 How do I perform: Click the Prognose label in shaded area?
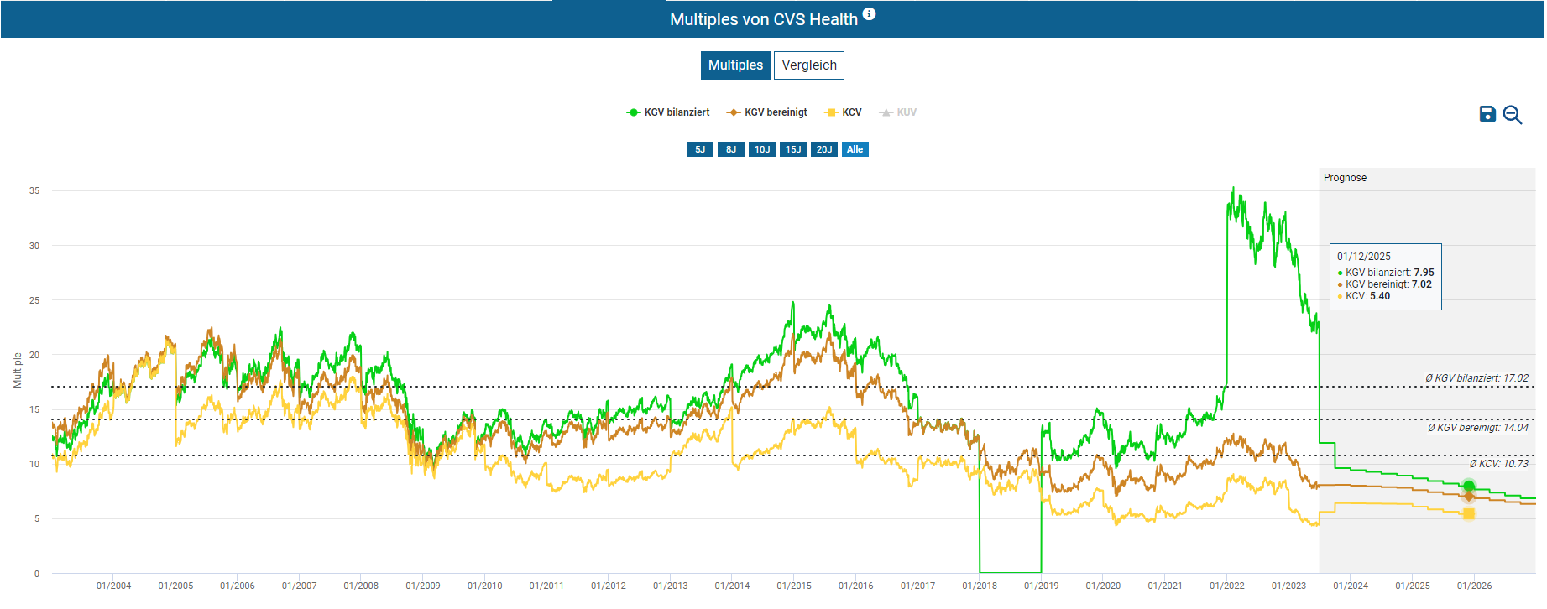point(1344,178)
